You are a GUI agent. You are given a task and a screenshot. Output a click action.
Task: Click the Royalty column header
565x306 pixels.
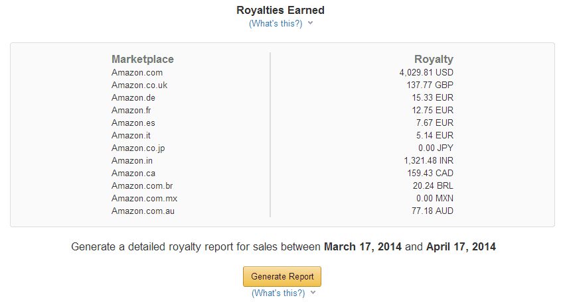coord(434,60)
